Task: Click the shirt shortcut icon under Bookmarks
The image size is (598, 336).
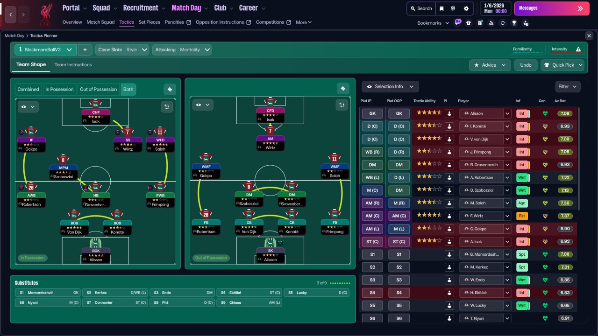Action: click(x=469, y=23)
